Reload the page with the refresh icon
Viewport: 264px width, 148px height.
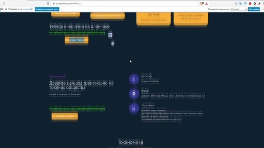click(4, 4)
